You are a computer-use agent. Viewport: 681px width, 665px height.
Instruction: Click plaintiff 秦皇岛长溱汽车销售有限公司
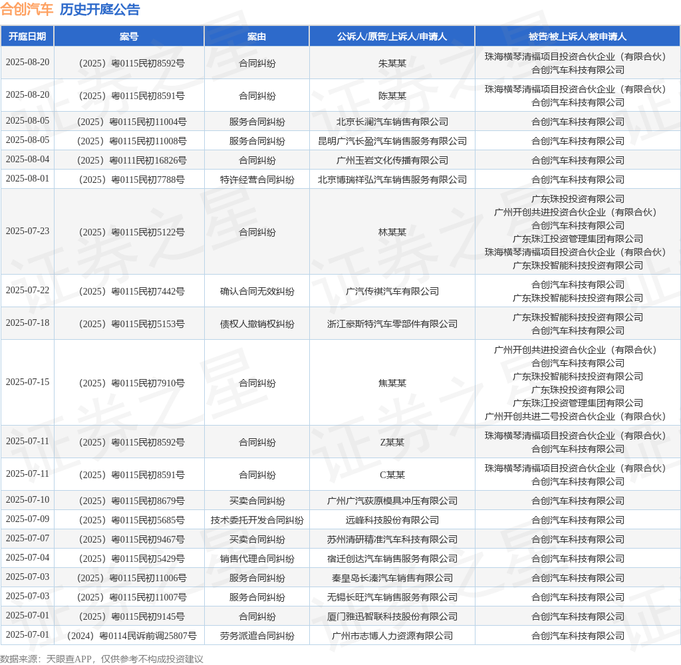pyautogui.click(x=392, y=578)
